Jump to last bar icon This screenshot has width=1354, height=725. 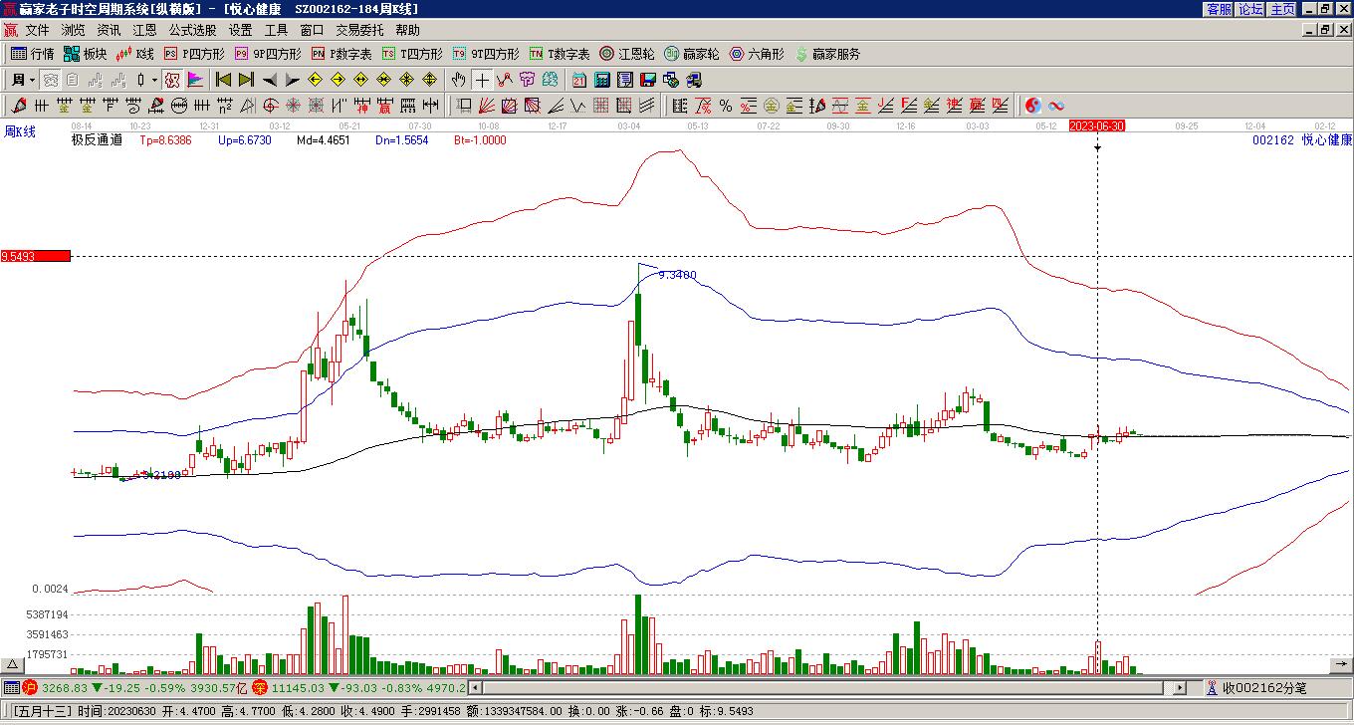[x=246, y=80]
